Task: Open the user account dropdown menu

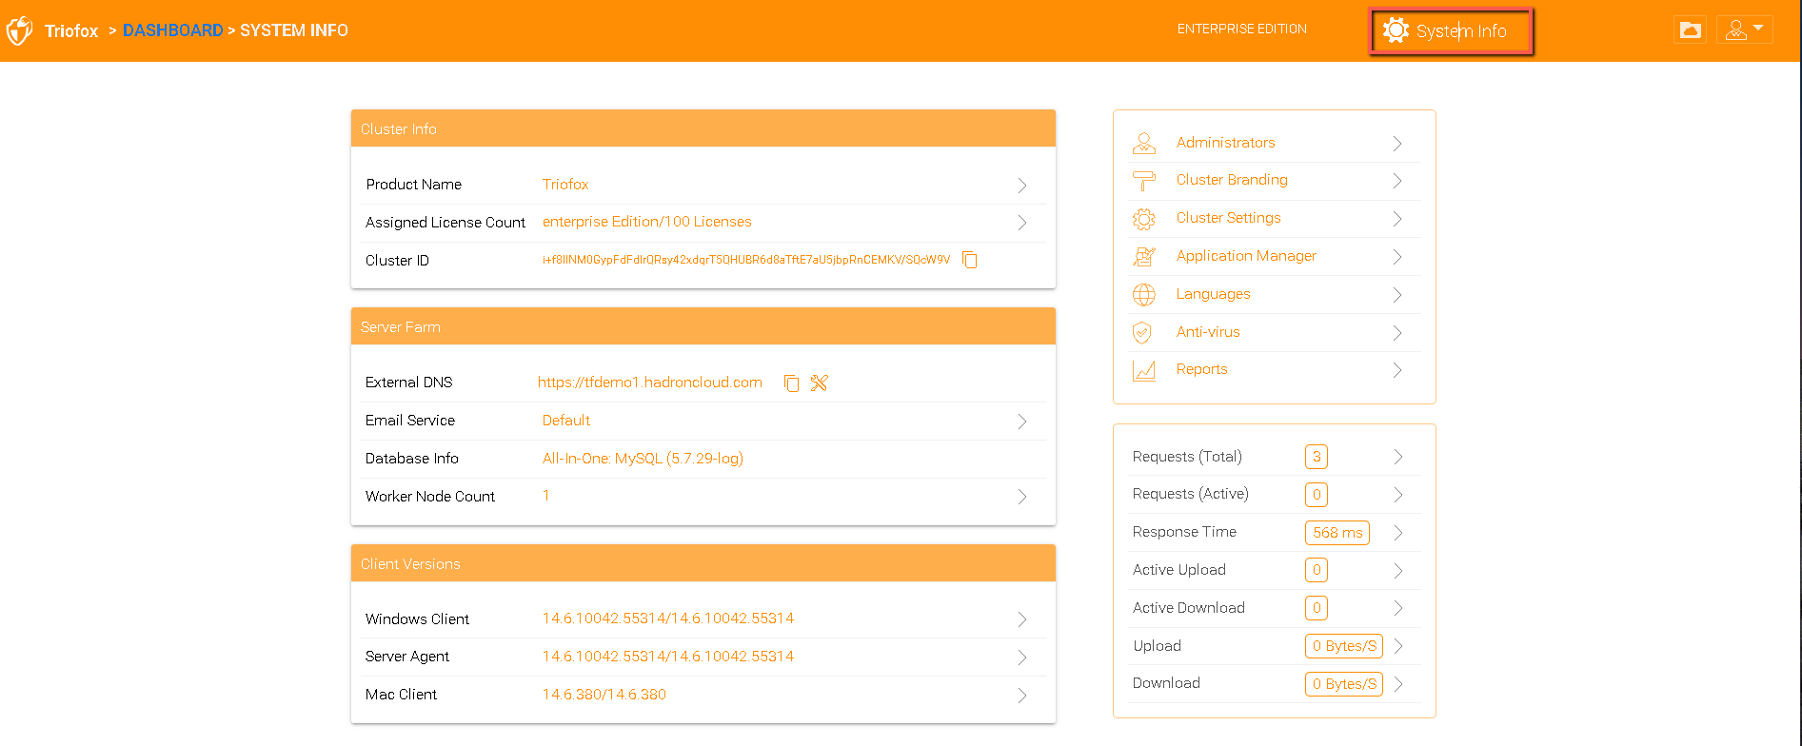Action: point(1745,29)
